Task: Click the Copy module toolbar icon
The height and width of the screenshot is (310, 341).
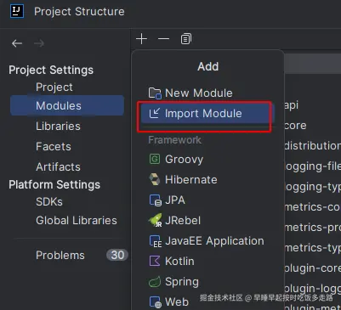Action: pyautogui.click(x=186, y=39)
